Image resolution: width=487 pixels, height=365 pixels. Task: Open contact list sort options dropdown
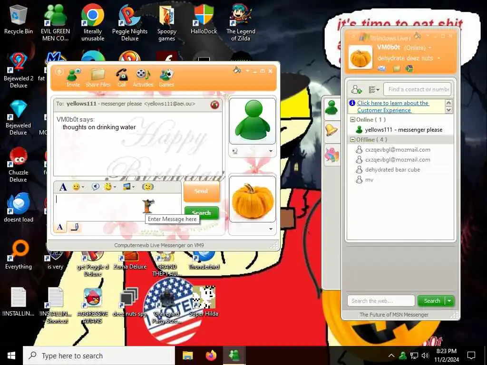[x=374, y=90]
